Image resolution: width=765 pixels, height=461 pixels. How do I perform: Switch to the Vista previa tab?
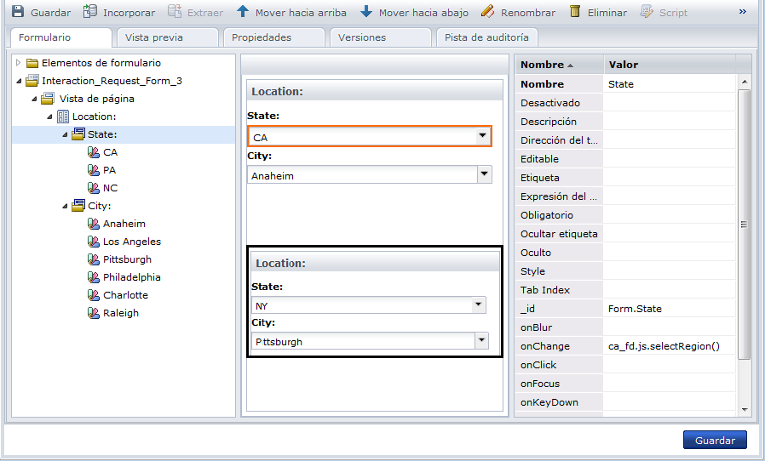[x=167, y=37]
